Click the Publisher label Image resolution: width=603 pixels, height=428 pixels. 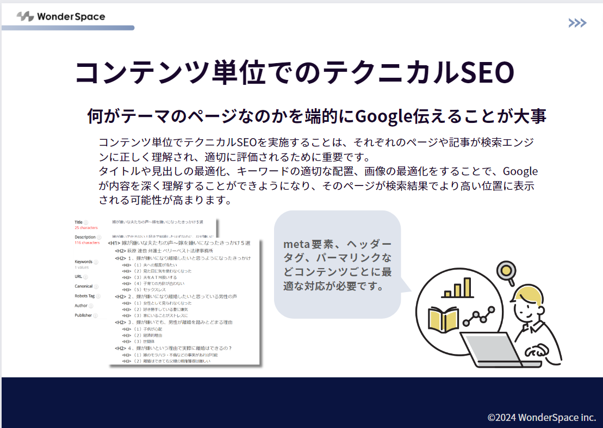[83, 315]
